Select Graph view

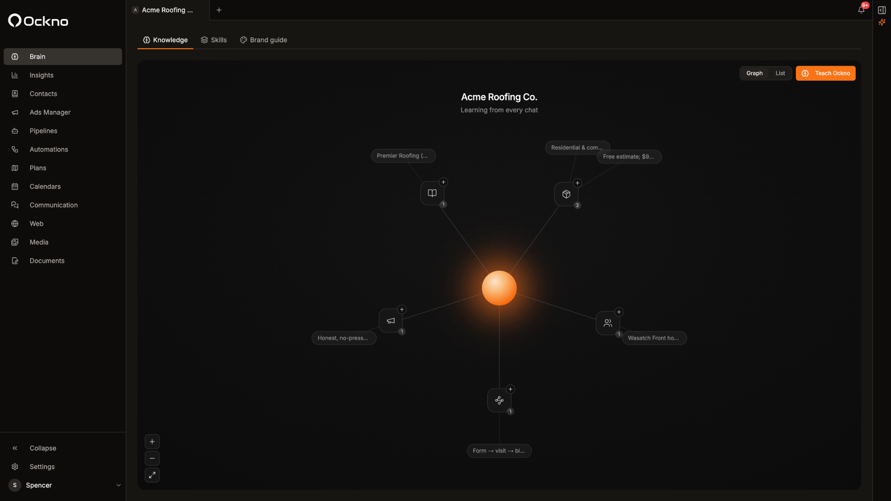755,73
